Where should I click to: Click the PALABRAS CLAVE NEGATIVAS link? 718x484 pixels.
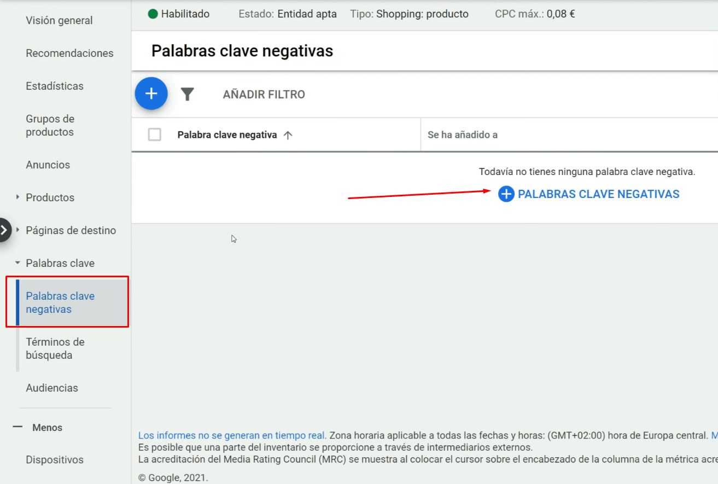coord(598,194)
